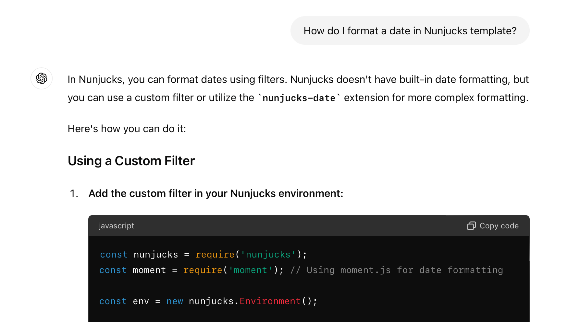Click the inline code `nunjucks-date` snippet

[x=299, y=98]
